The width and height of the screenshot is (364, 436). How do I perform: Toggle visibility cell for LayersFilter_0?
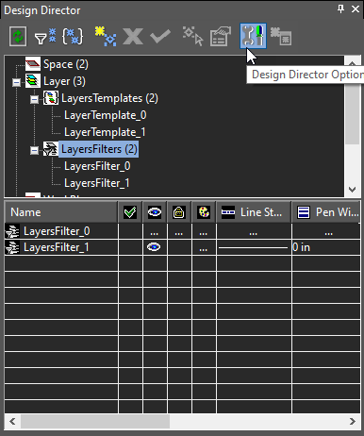pos(155,231)
